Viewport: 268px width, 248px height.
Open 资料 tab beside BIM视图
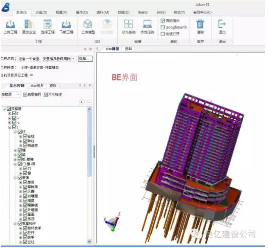coord(128,49)
